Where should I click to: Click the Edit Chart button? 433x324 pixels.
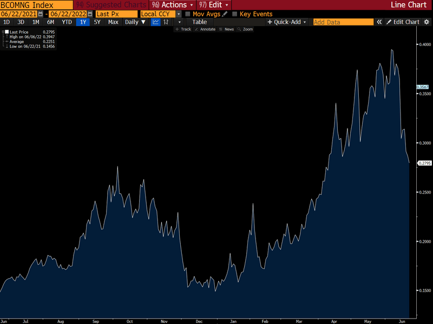(x=403, y=22)
